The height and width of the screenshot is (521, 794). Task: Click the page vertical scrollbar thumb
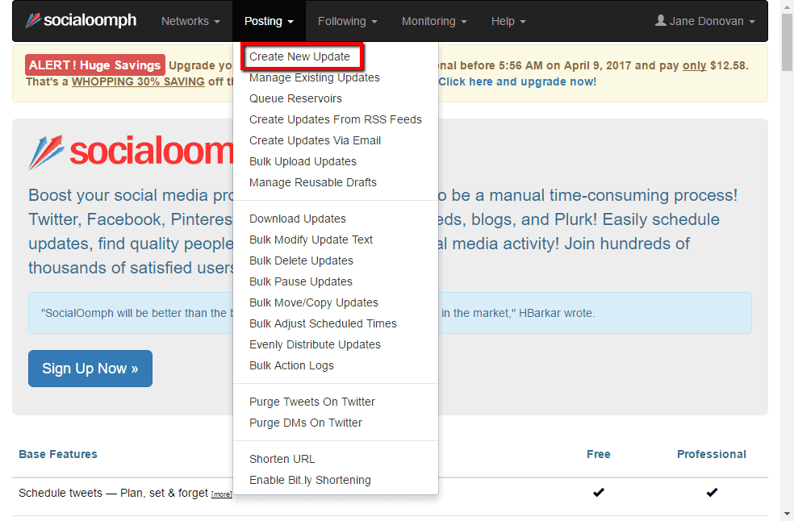[788, 43]
